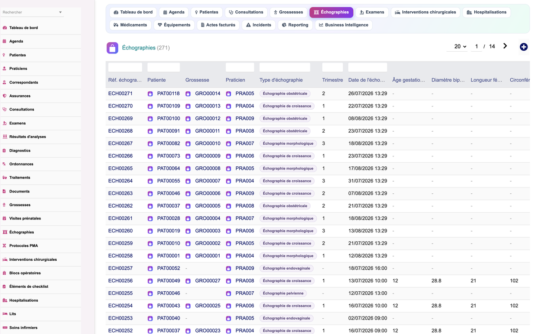Click the Réf. échographie filter field

coord(125,67)
